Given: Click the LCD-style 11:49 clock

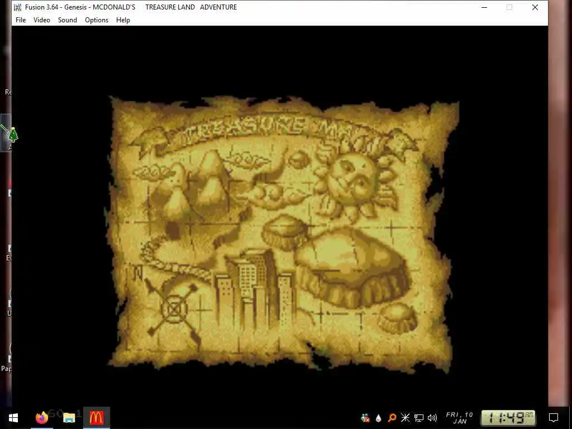Looking at the screenshot, I should click(508, 418).
